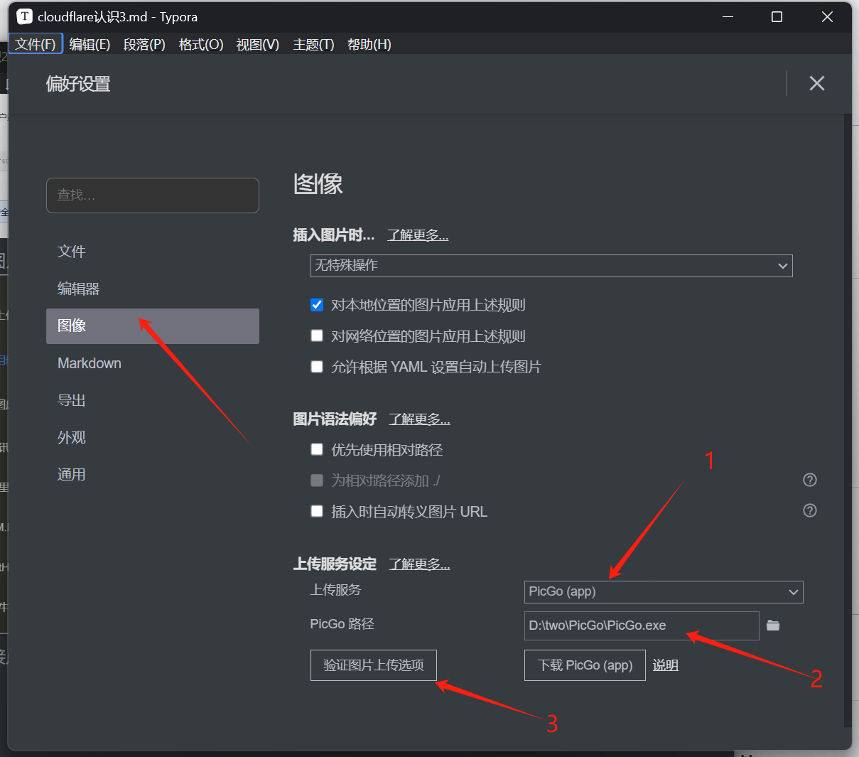Enable apply rules to network images checkbox
The image size is (859, 757).
pyautogui.click(x=317, y=335)
